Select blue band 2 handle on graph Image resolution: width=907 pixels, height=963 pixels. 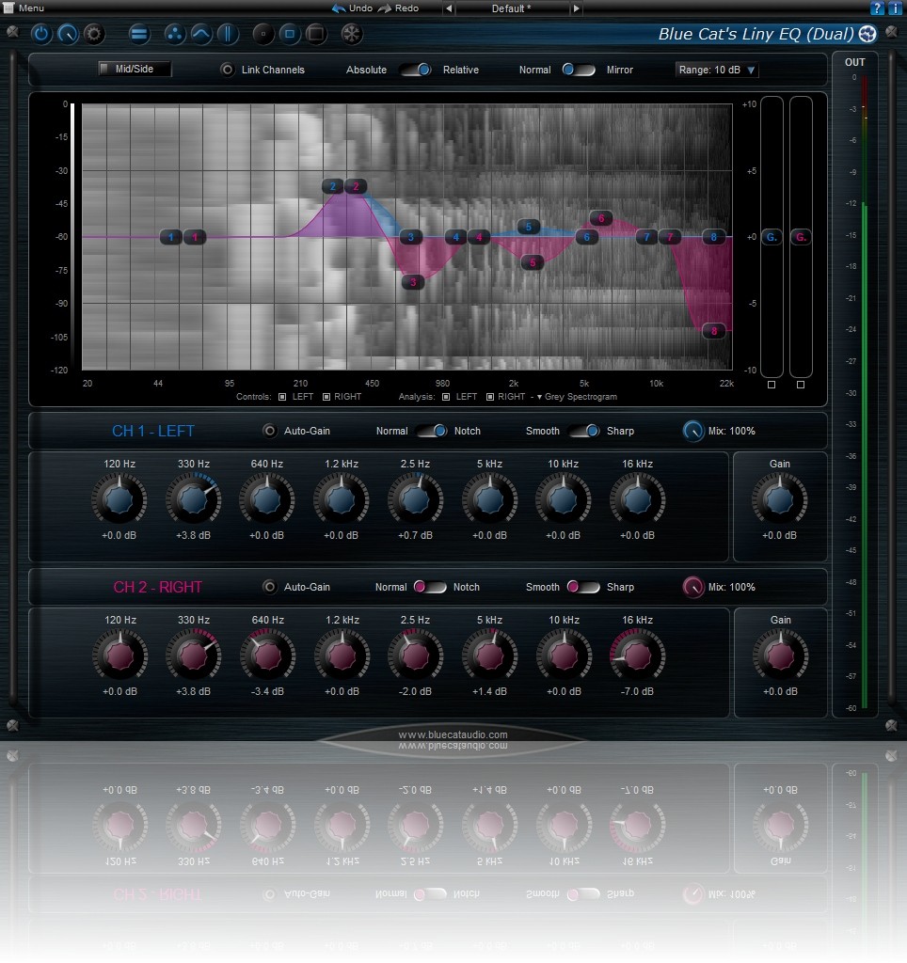[x=332, y=186]
